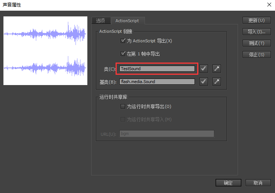Focus the 类(C) field containing TestSound
275x193 pixels.
point(157,69)
